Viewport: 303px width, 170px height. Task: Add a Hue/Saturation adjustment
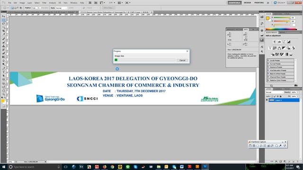click(x=275, y=48)
